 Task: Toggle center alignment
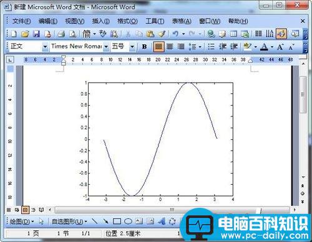tap(170, 47)
